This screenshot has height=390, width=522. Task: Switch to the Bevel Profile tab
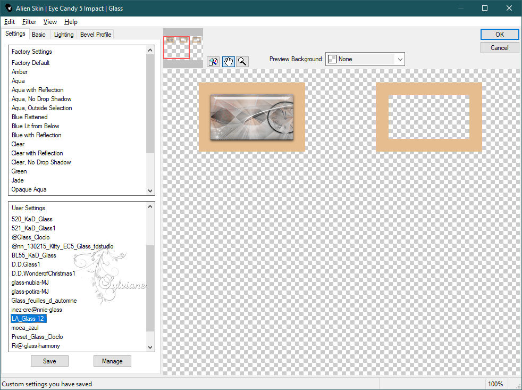[x=96, y=35]
